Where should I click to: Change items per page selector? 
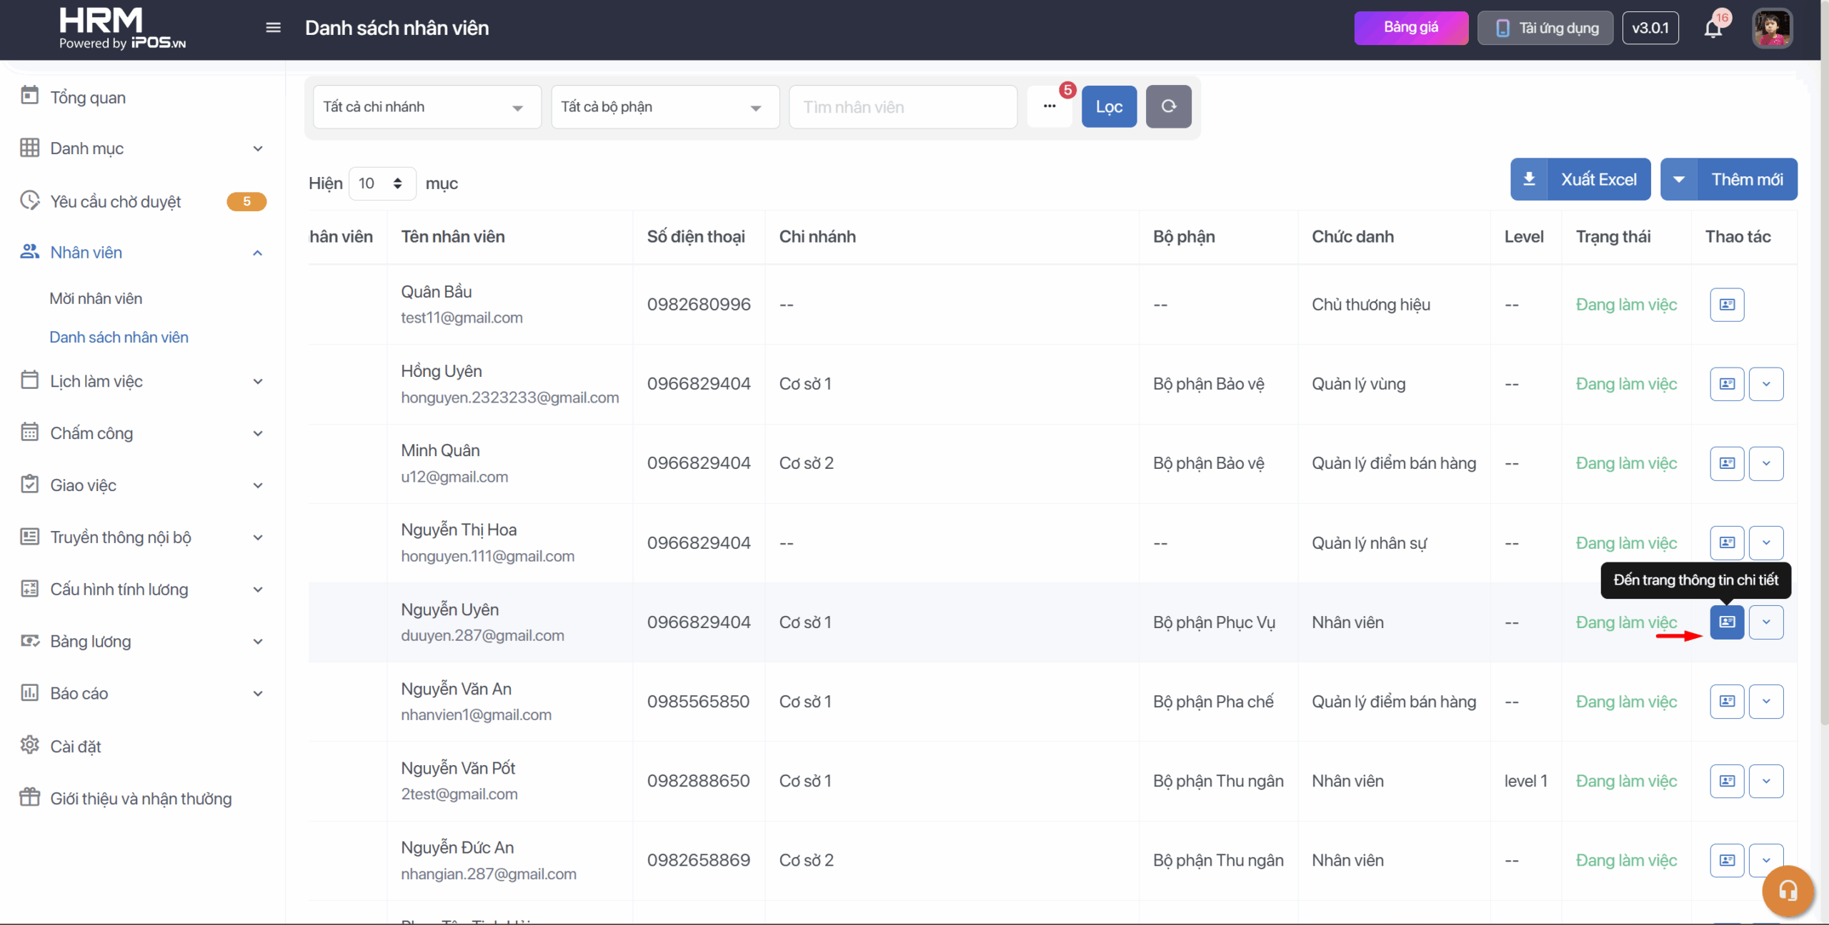(382, 183)
